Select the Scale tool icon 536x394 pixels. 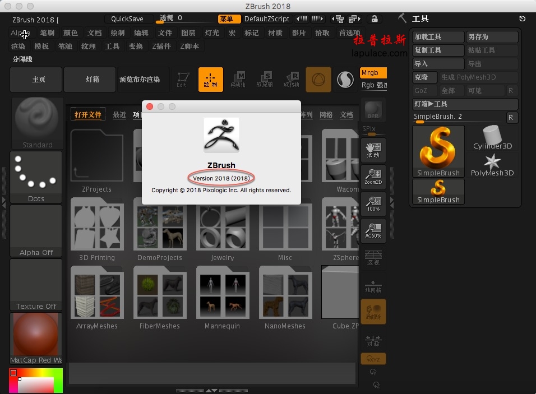pyautogui.click(x=265, y=80)
